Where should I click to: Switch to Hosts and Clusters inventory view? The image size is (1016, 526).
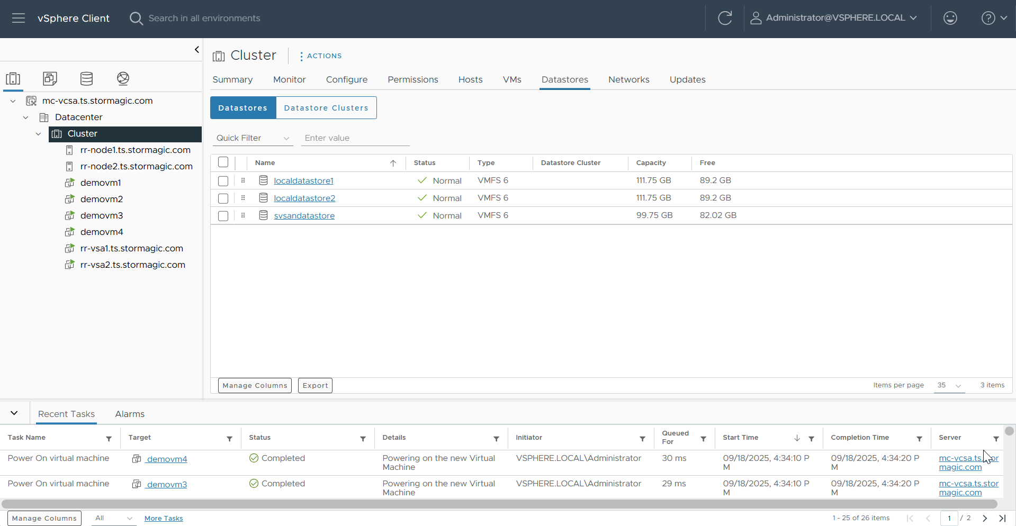tap(13, 79)
